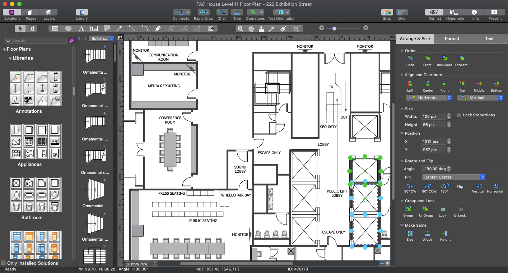Toggle Only Installed Solutions checkbox
Image resolution: width=508 pixels, height=273 pixels.
coord(4,263)
